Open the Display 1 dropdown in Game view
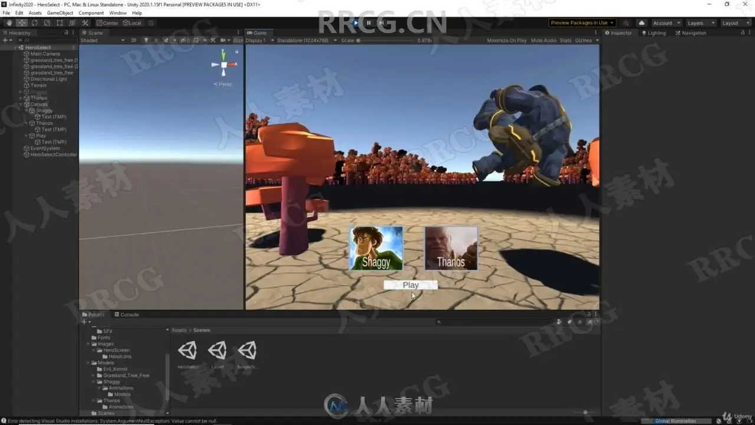 [258, 40]
